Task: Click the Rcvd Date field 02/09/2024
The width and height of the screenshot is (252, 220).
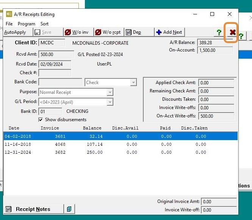Action: point(55,64)
